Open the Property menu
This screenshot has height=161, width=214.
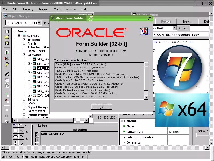point(28,9)
